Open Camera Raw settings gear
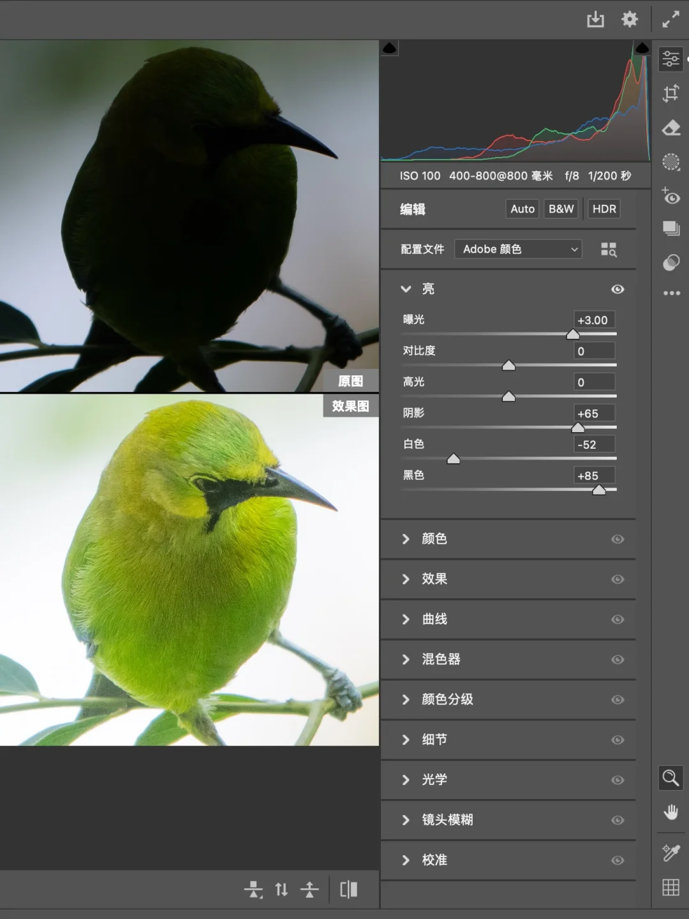Viewport: 689px width, 919px height. pos(630,20)
